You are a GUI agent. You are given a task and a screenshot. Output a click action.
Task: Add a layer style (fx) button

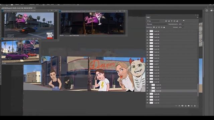click(x=179, y=106)
